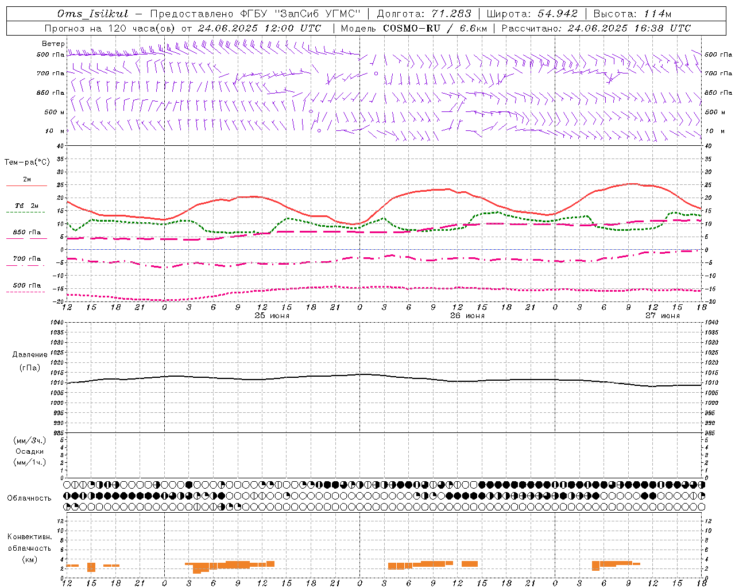This screenshot has width=735, height=588.
Task: Select the "Широта: 54.942" header field
Action: tap(532, 14)
